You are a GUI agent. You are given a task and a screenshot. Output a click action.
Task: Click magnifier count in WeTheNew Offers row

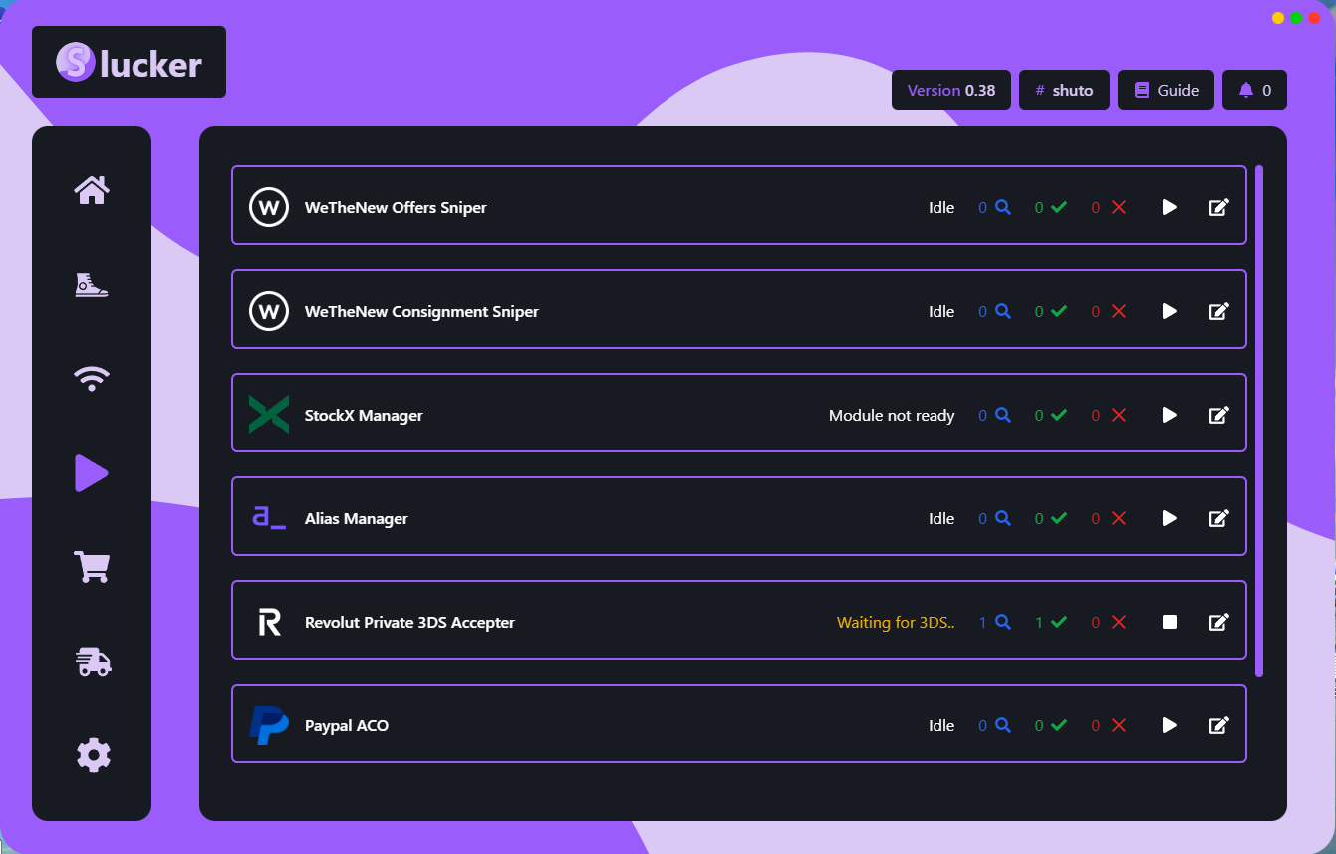click(995, 207)
